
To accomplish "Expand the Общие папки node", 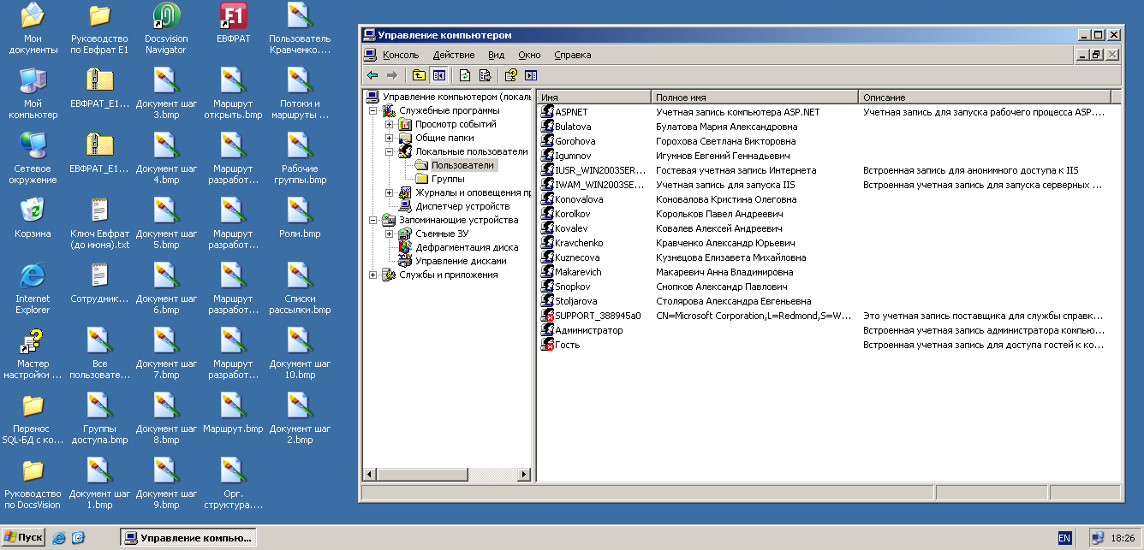I will tap(389, 138).
